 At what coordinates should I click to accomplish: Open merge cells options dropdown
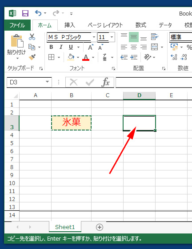pyautogui.click(x=162, y=47)
